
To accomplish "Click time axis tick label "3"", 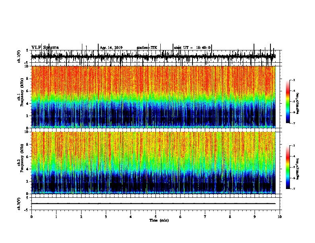I will point(106,217).
